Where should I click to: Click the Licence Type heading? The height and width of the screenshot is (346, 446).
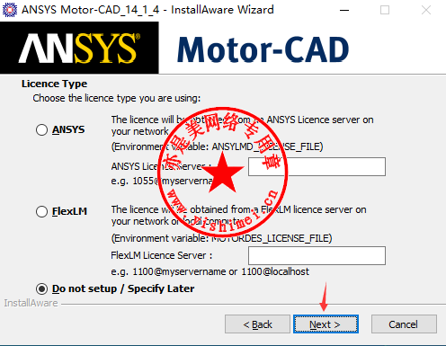[54, 84]
